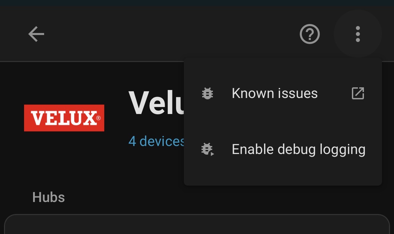This screenshot has height=234, width=394.
Task: Click the bug icon beside Known issues
Action: [x=208, y=94]
